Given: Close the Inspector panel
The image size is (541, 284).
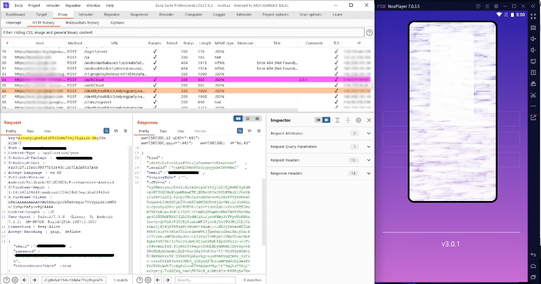Looking at the screenshot, I should [369, 120].
